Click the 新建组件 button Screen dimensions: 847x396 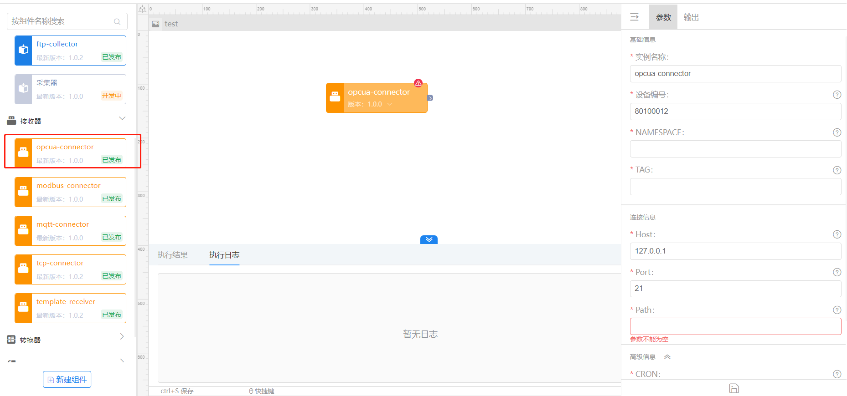click(x=67, y=380)
